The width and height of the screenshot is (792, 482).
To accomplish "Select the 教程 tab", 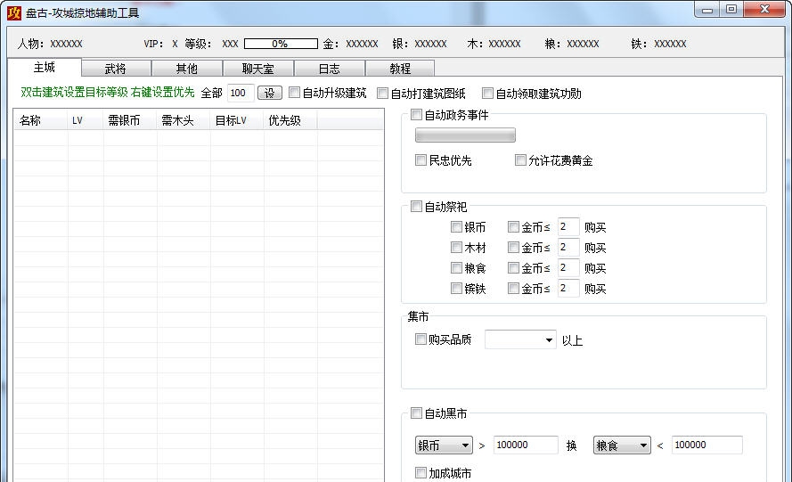I will (400, 69).
